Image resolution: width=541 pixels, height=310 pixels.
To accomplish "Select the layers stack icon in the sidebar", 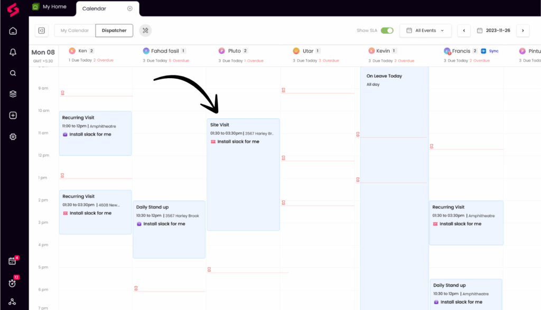I will click(x=13, y=94).
